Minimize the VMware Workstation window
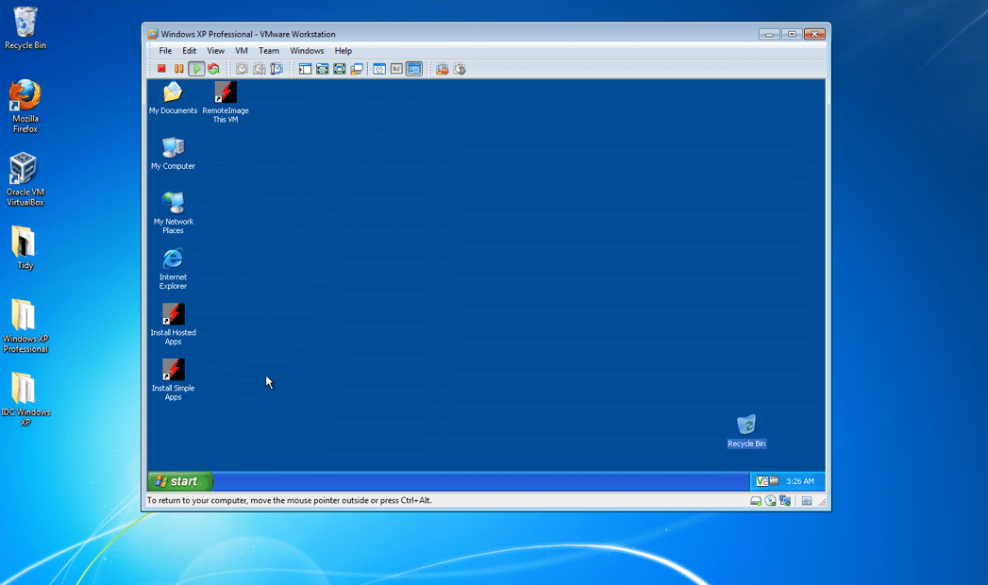 coord(769,34)
